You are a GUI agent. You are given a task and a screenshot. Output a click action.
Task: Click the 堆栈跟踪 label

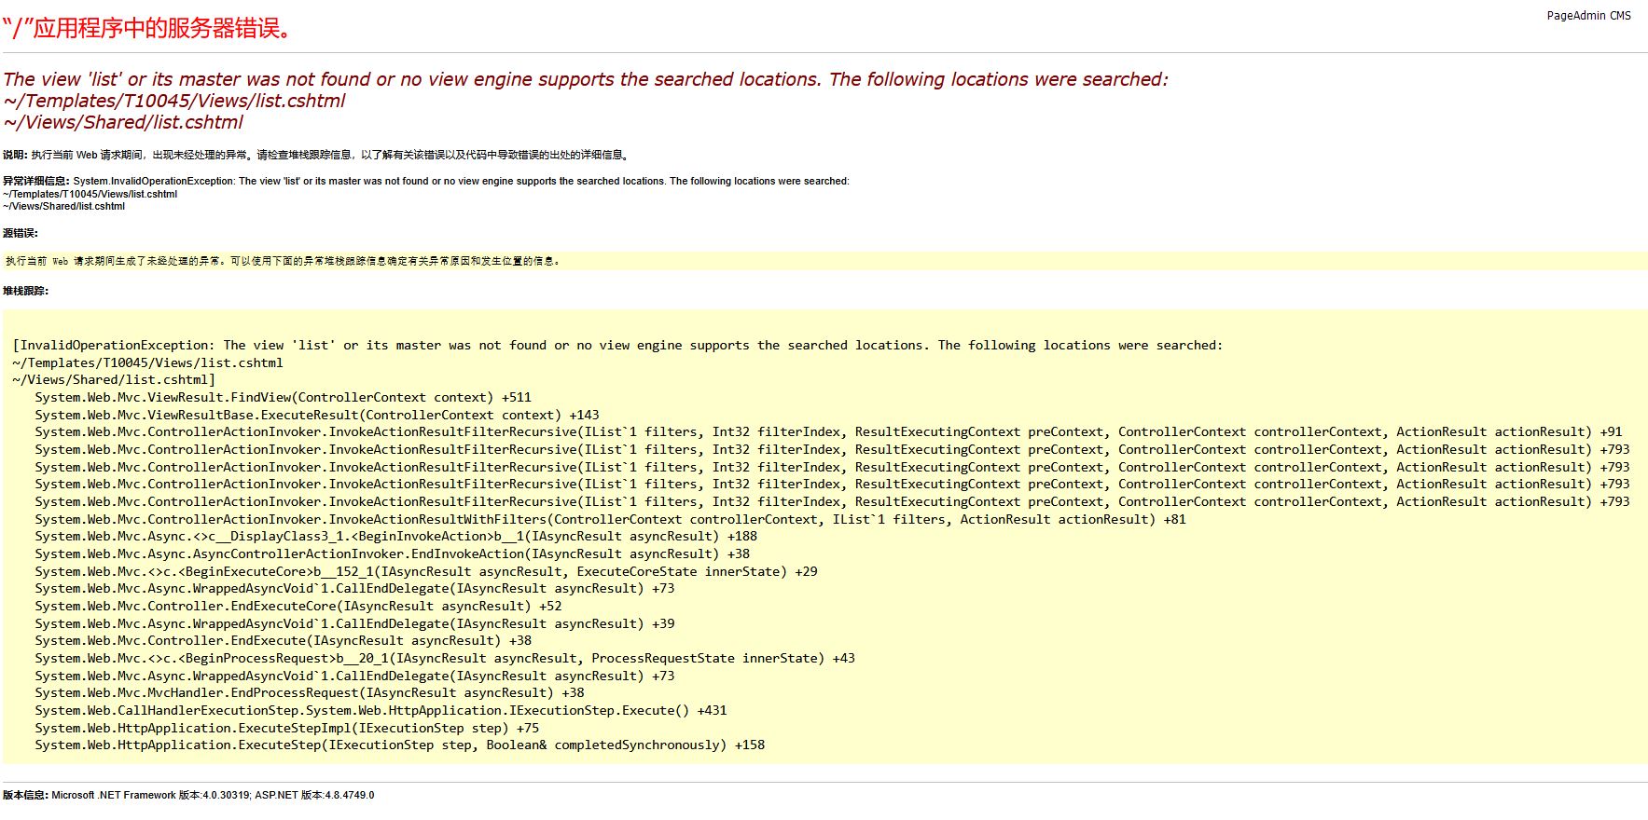tap(25, 291)
